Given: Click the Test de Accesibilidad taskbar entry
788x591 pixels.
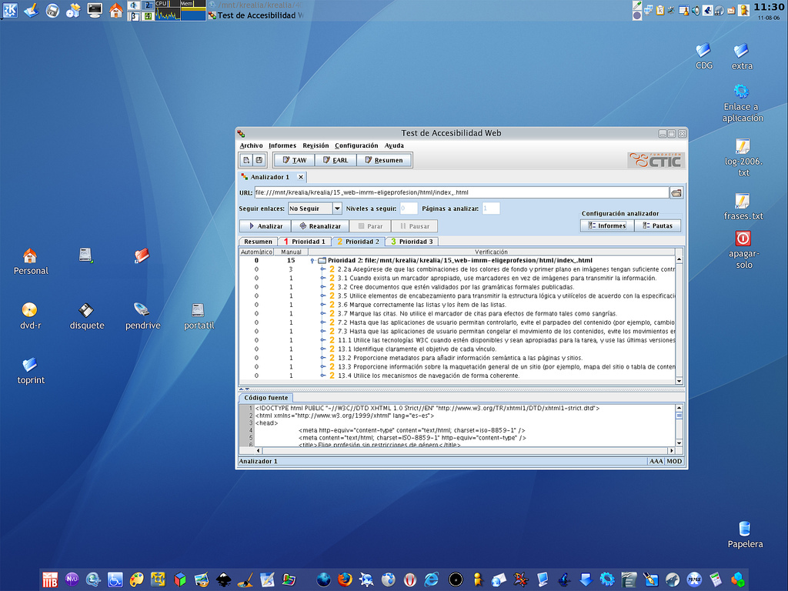Looking at the screenshot, I should point(256,15).
